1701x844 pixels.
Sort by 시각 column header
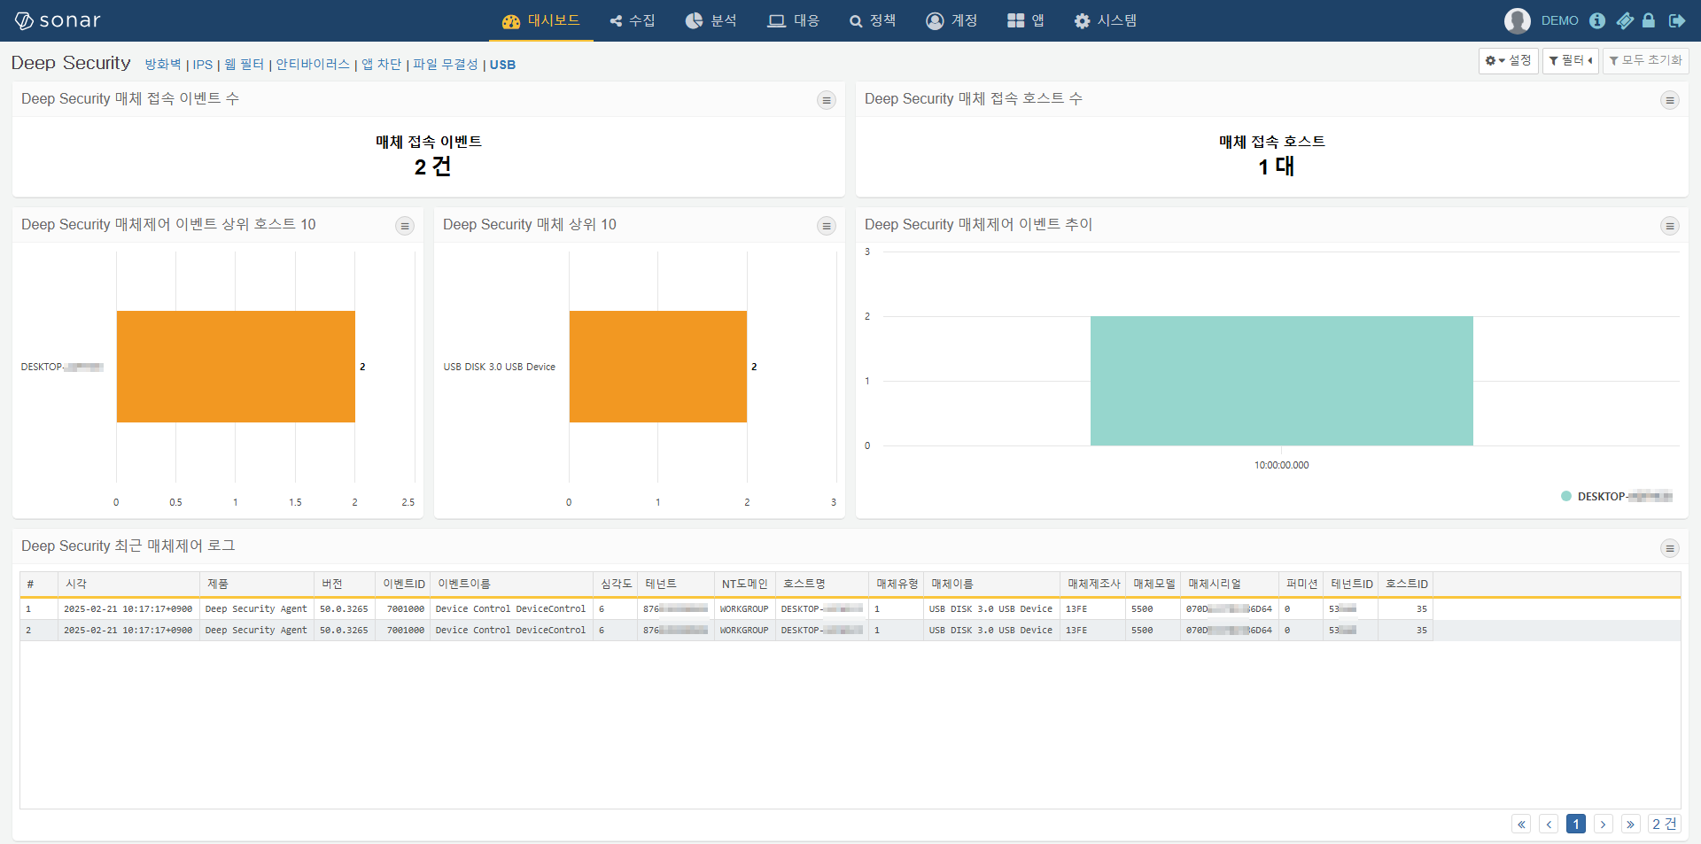(129, 584)
